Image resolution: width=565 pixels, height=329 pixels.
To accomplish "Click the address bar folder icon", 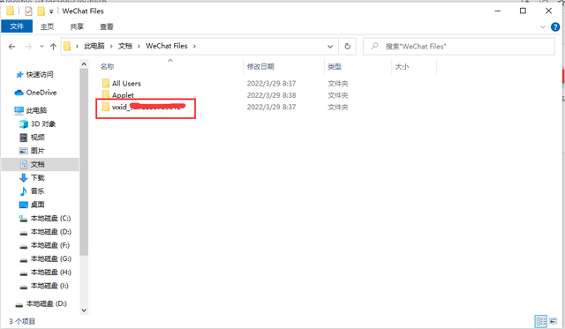I will point(67,46).
